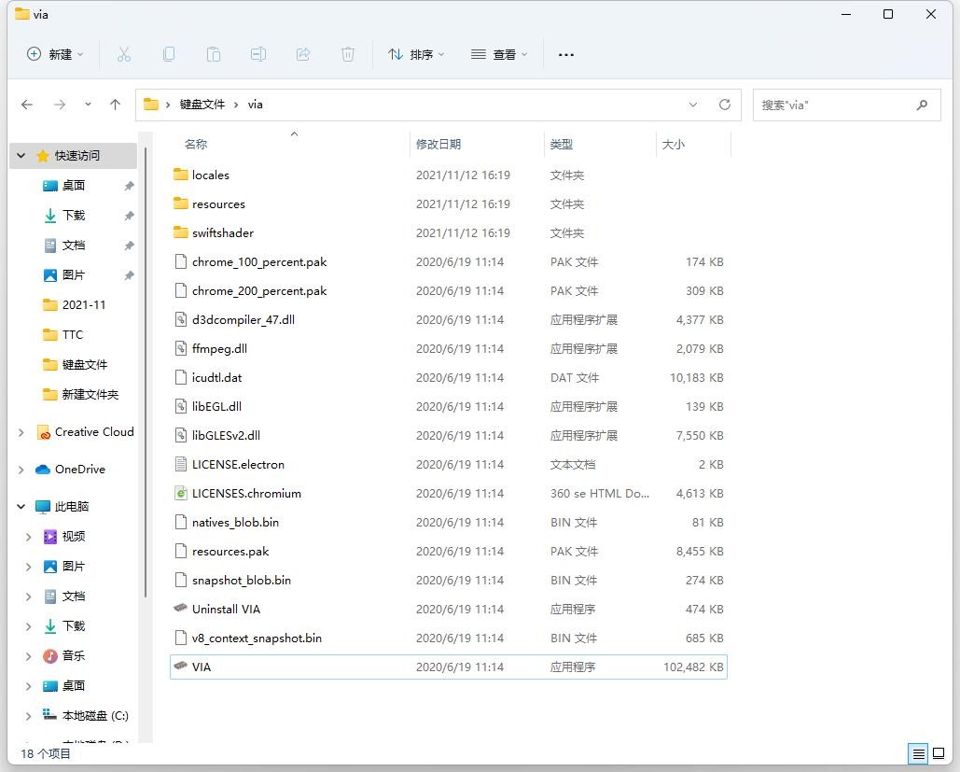Go up one directory level
960x772 pixels.
pyautogui.click(x=116, y=105)
